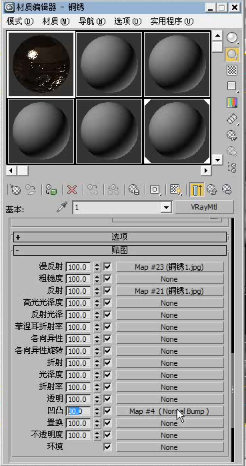Viewport: 246px width, 466px height.
Task: Toggle the 折射 map checkbox
Action: 107,363
